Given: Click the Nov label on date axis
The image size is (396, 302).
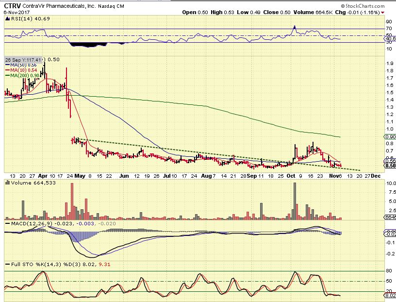Looking at the screenshot, I should [x=335, y=176].
